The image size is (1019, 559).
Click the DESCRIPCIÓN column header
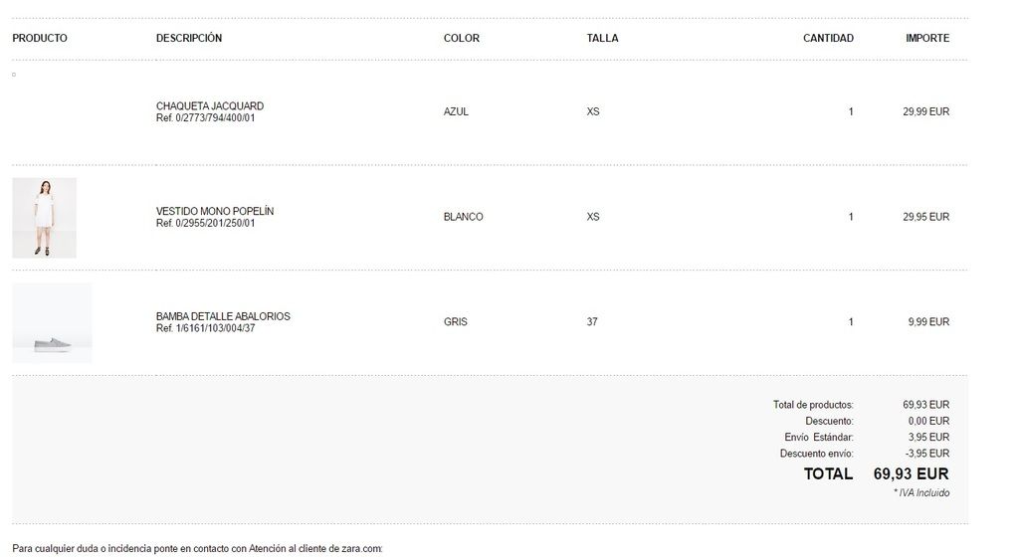click(189, 39)
